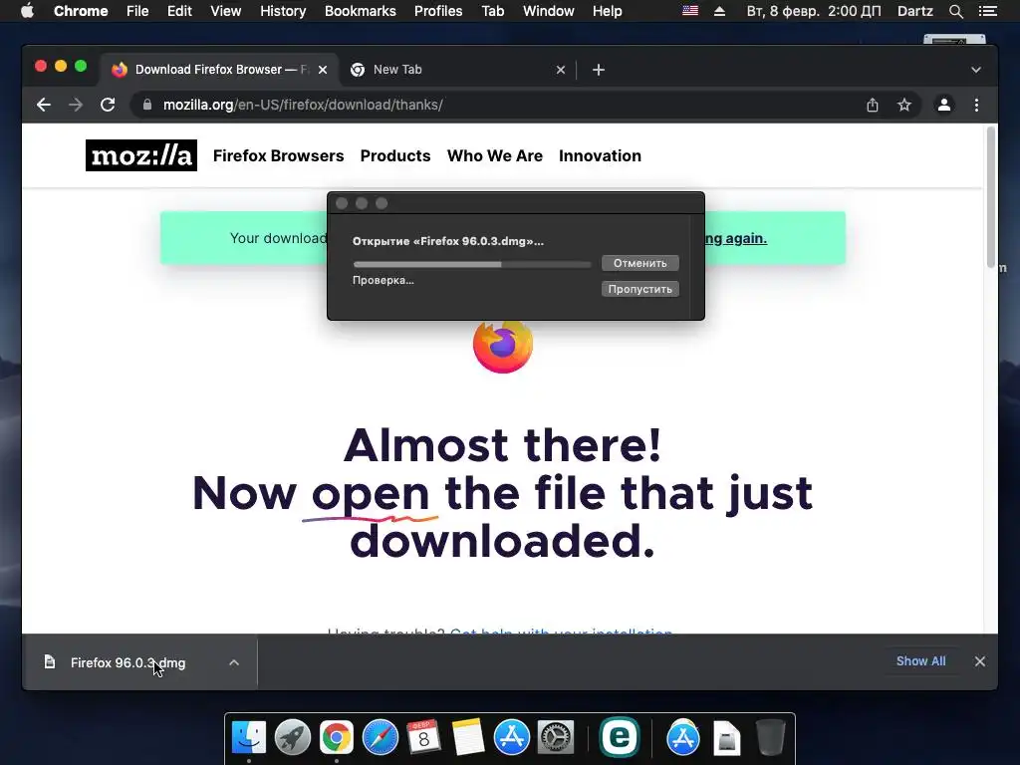The height and width of the screenshot is (765, 1020).
Task: Open the File menu
Action: click(137, 11)
